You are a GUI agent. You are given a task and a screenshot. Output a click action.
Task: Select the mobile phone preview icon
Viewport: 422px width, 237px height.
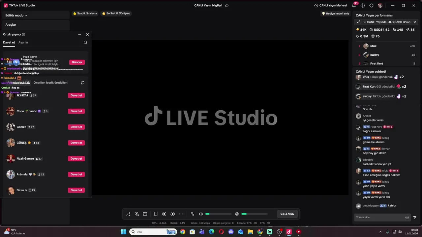156,214
